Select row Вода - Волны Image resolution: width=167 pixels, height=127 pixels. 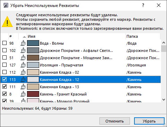pos(80,43)
